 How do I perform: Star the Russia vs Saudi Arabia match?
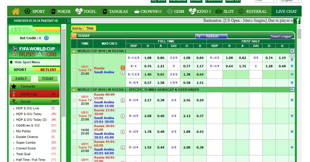click(74, 70)
